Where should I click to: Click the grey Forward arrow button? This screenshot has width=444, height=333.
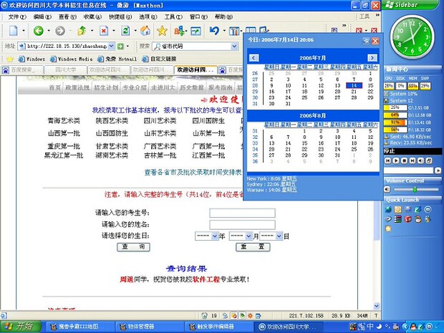click(59, 31)
